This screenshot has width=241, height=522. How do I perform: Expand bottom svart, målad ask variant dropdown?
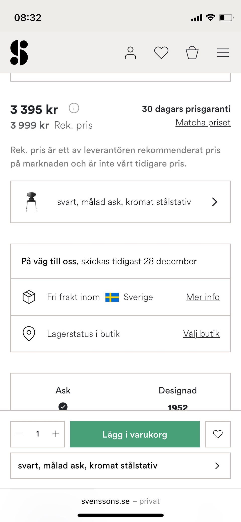pos(120,466)
